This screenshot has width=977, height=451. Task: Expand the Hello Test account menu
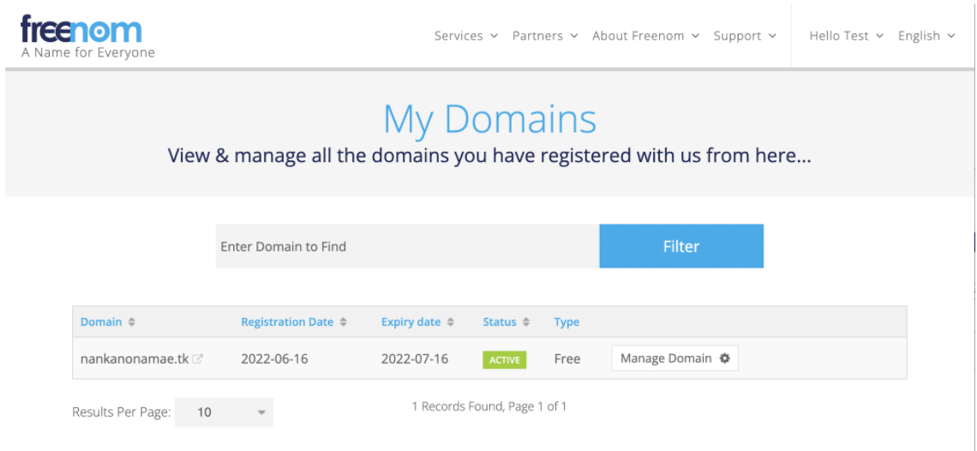846,36
